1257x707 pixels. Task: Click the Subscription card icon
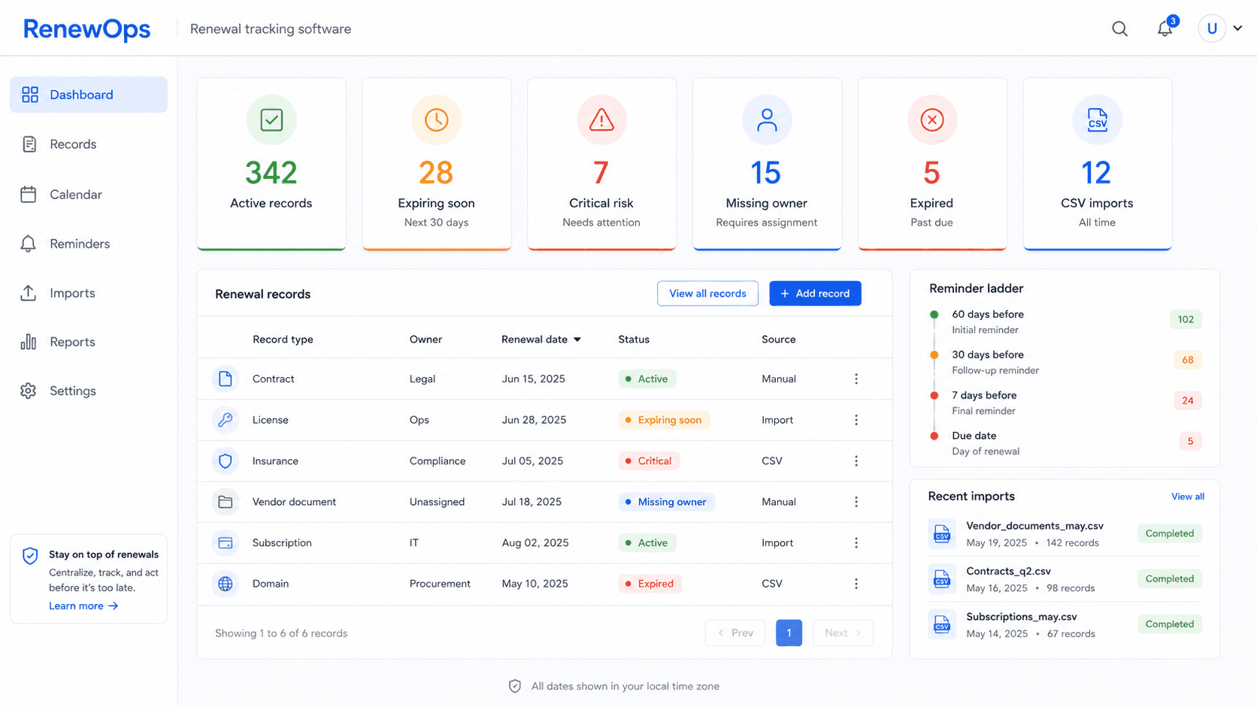click(226, 542)
